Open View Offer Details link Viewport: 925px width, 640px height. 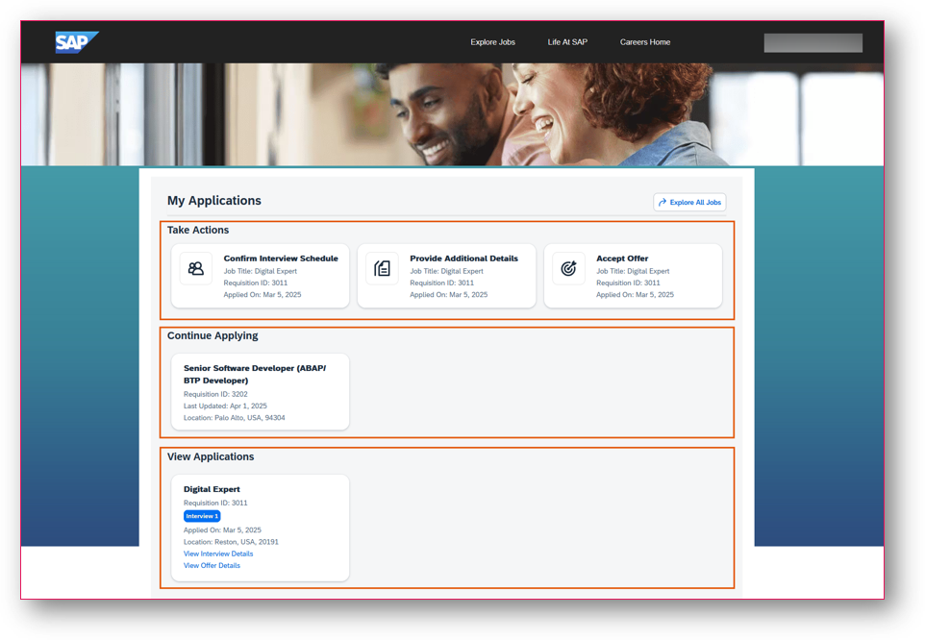point(212,566)
